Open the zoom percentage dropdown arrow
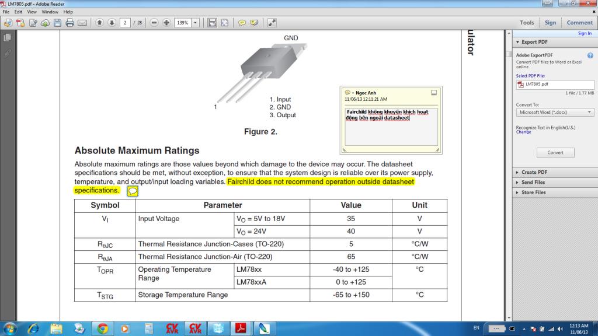Image resolution: width=598 pixels, height=336 pixels. coord(195,23)
